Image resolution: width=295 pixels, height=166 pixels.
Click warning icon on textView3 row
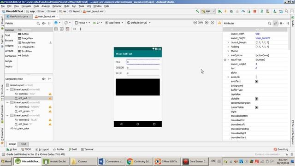point(50,120)
